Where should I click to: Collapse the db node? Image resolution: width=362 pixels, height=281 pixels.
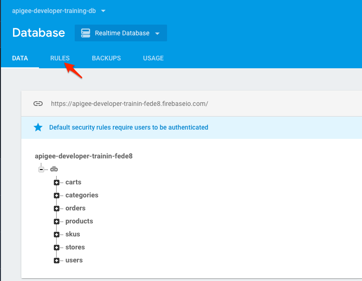(41, 170)
